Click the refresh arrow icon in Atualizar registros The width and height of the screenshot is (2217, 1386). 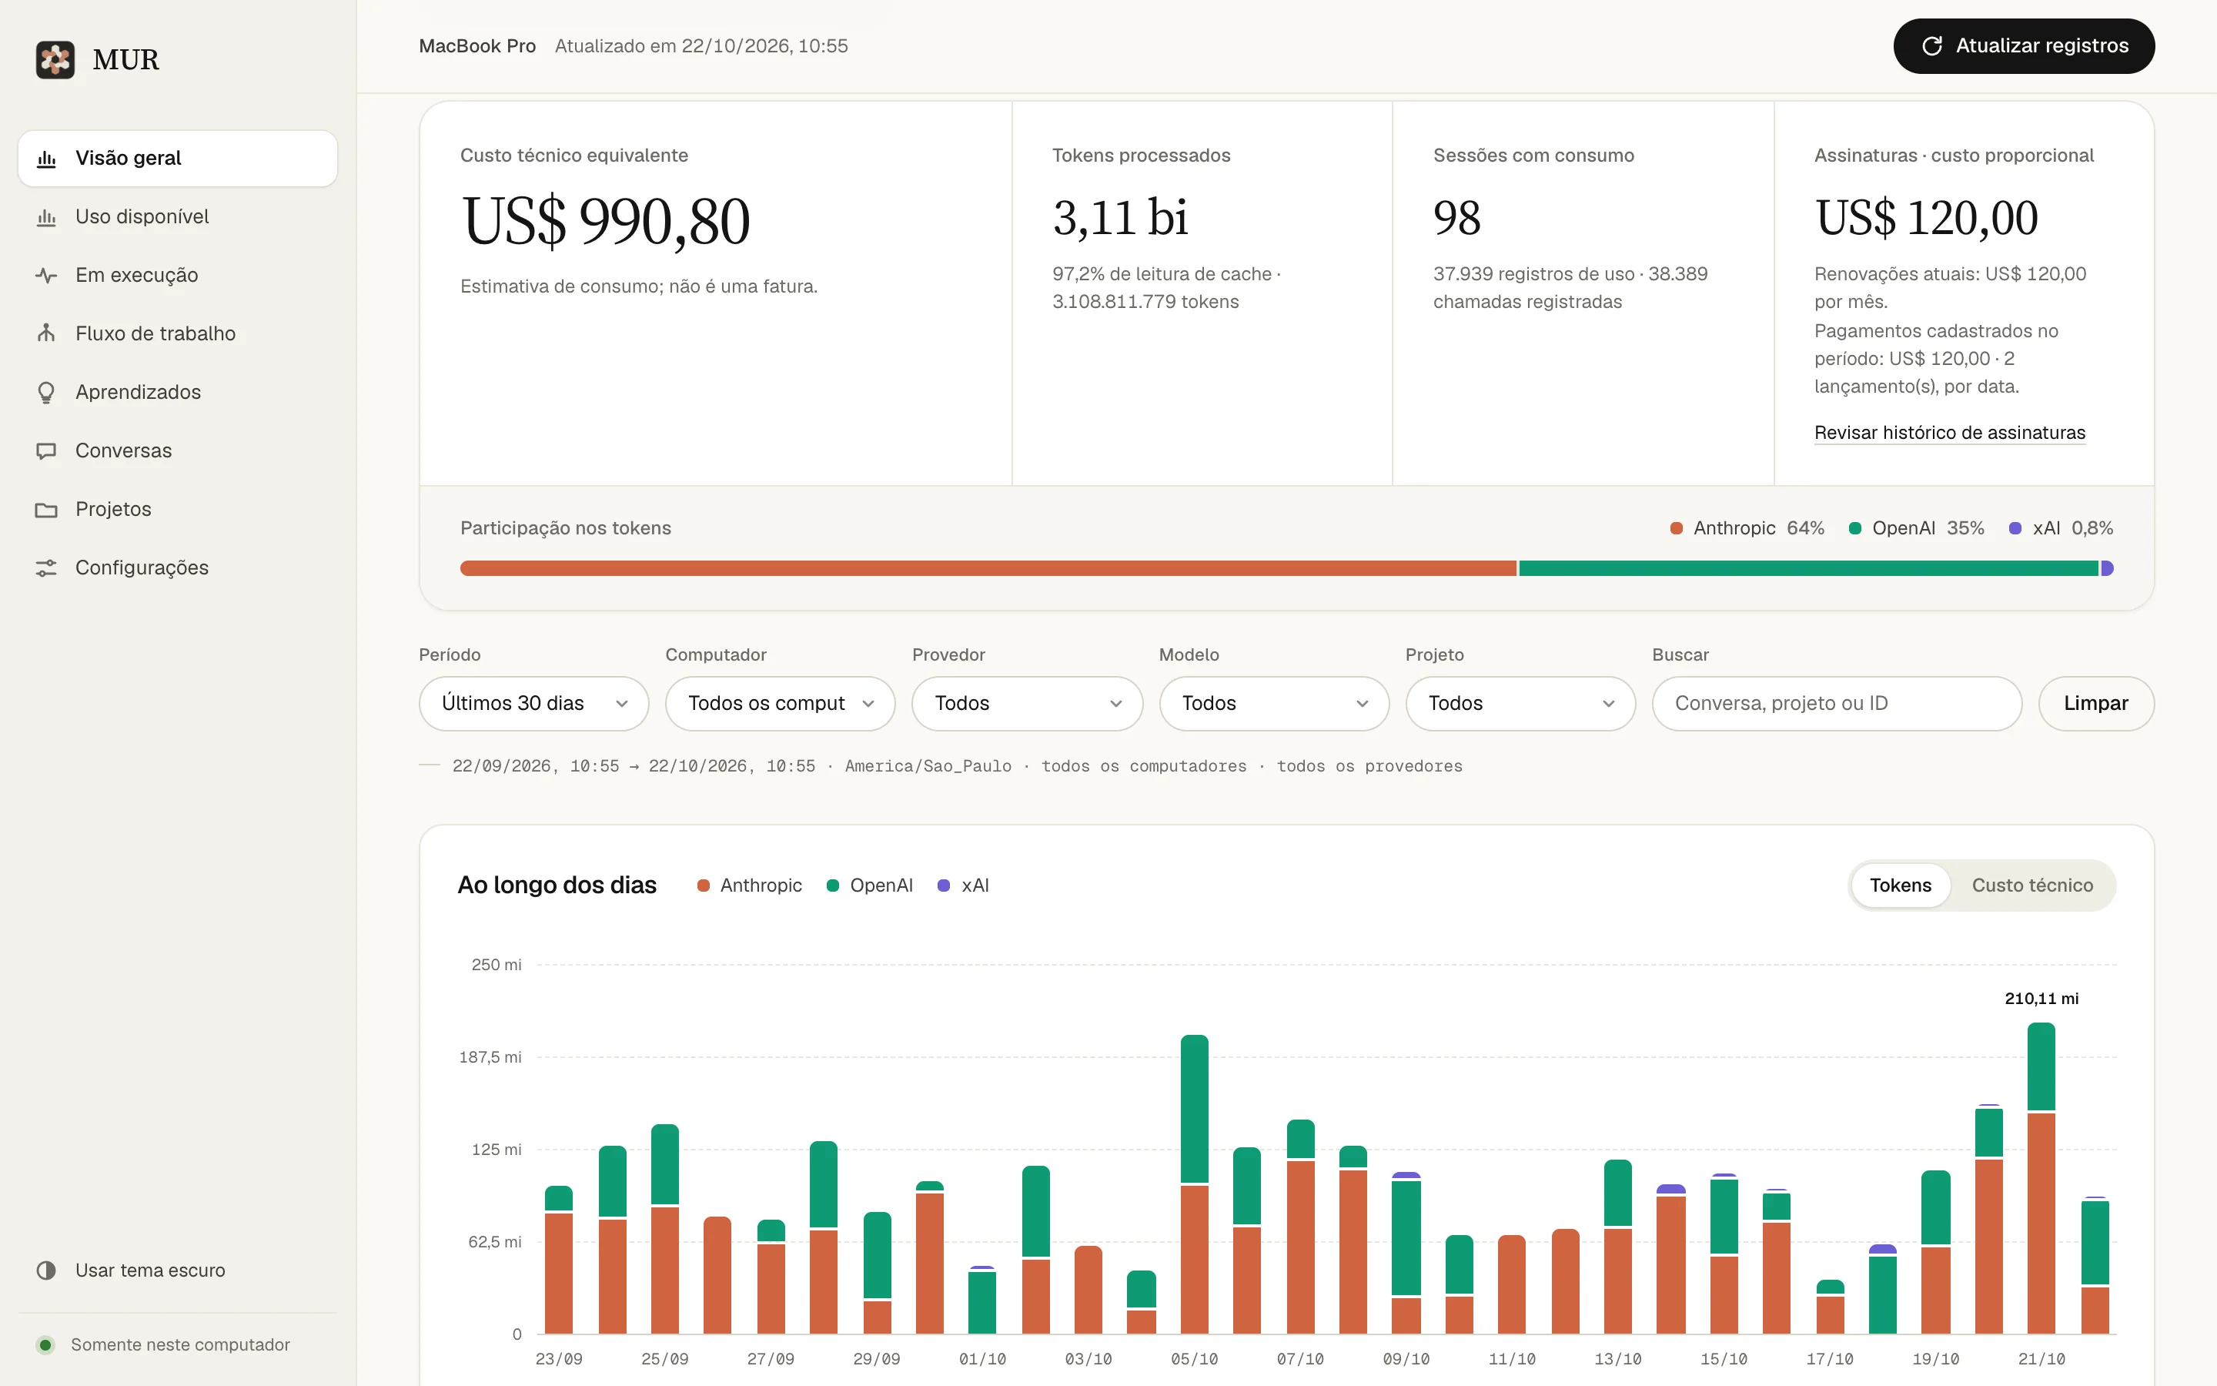(x=1931, y=46)
